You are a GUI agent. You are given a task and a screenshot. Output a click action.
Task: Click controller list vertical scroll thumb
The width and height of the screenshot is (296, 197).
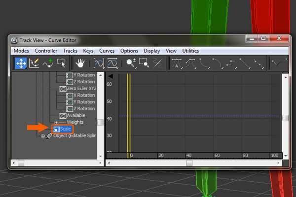click(101, 122)
